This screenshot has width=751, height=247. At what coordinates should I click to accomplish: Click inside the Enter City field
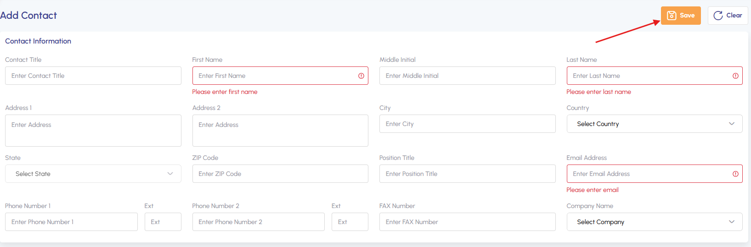pyautogui.click(x=467, y=124)
